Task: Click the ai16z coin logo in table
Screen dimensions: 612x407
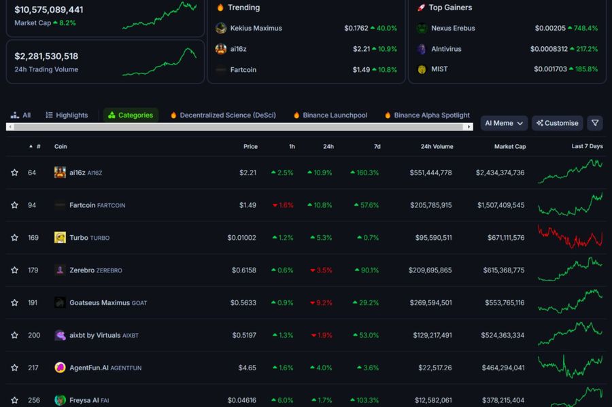Action: [x=60, y=173]
